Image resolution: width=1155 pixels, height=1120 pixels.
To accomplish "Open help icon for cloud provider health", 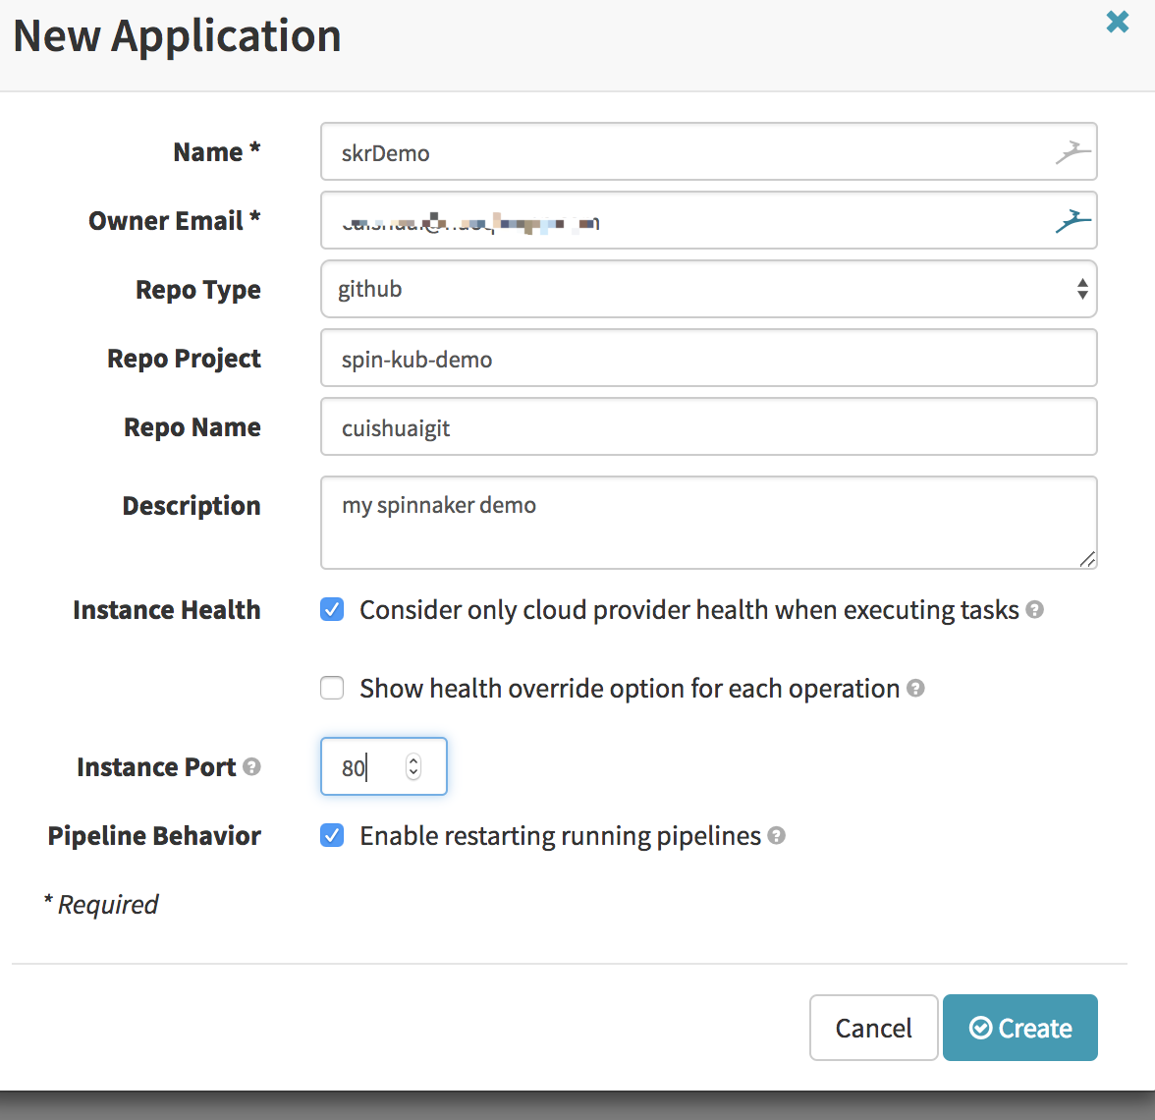I will (1034, 610).
